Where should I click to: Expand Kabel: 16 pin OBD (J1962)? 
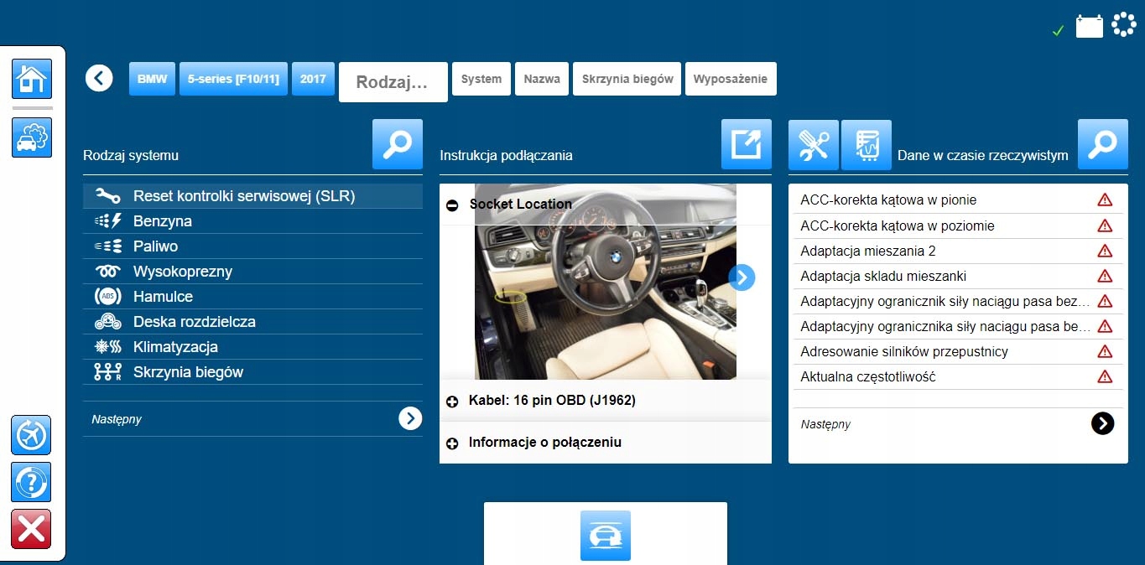coord(453,401)
